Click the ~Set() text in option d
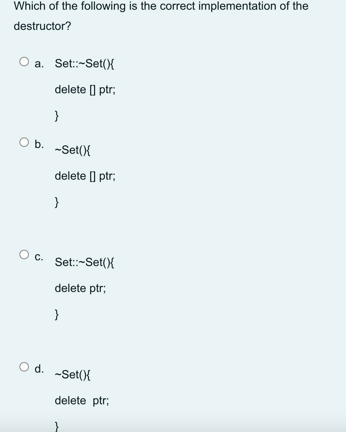The image size is (346, 432). coord(72,374)
